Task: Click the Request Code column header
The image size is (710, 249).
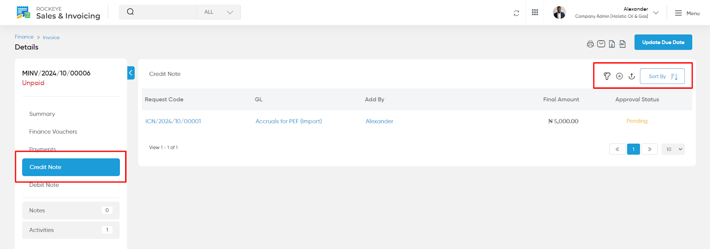Action: [x=164, y=99]
